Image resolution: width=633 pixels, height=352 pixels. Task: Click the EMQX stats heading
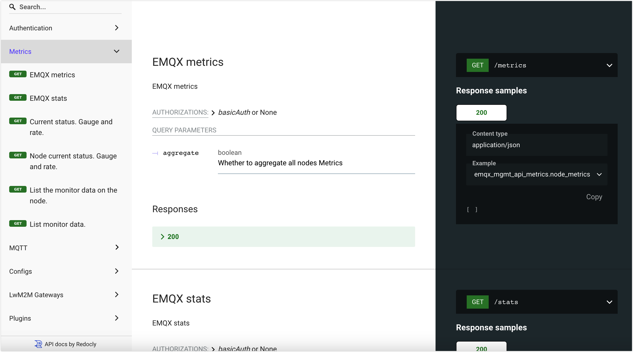tap(181, 299)
